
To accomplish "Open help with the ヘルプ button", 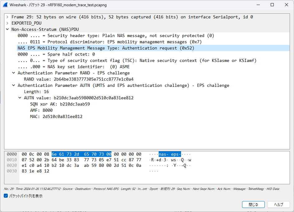I will pyautogui.click(x=278, y=205).
